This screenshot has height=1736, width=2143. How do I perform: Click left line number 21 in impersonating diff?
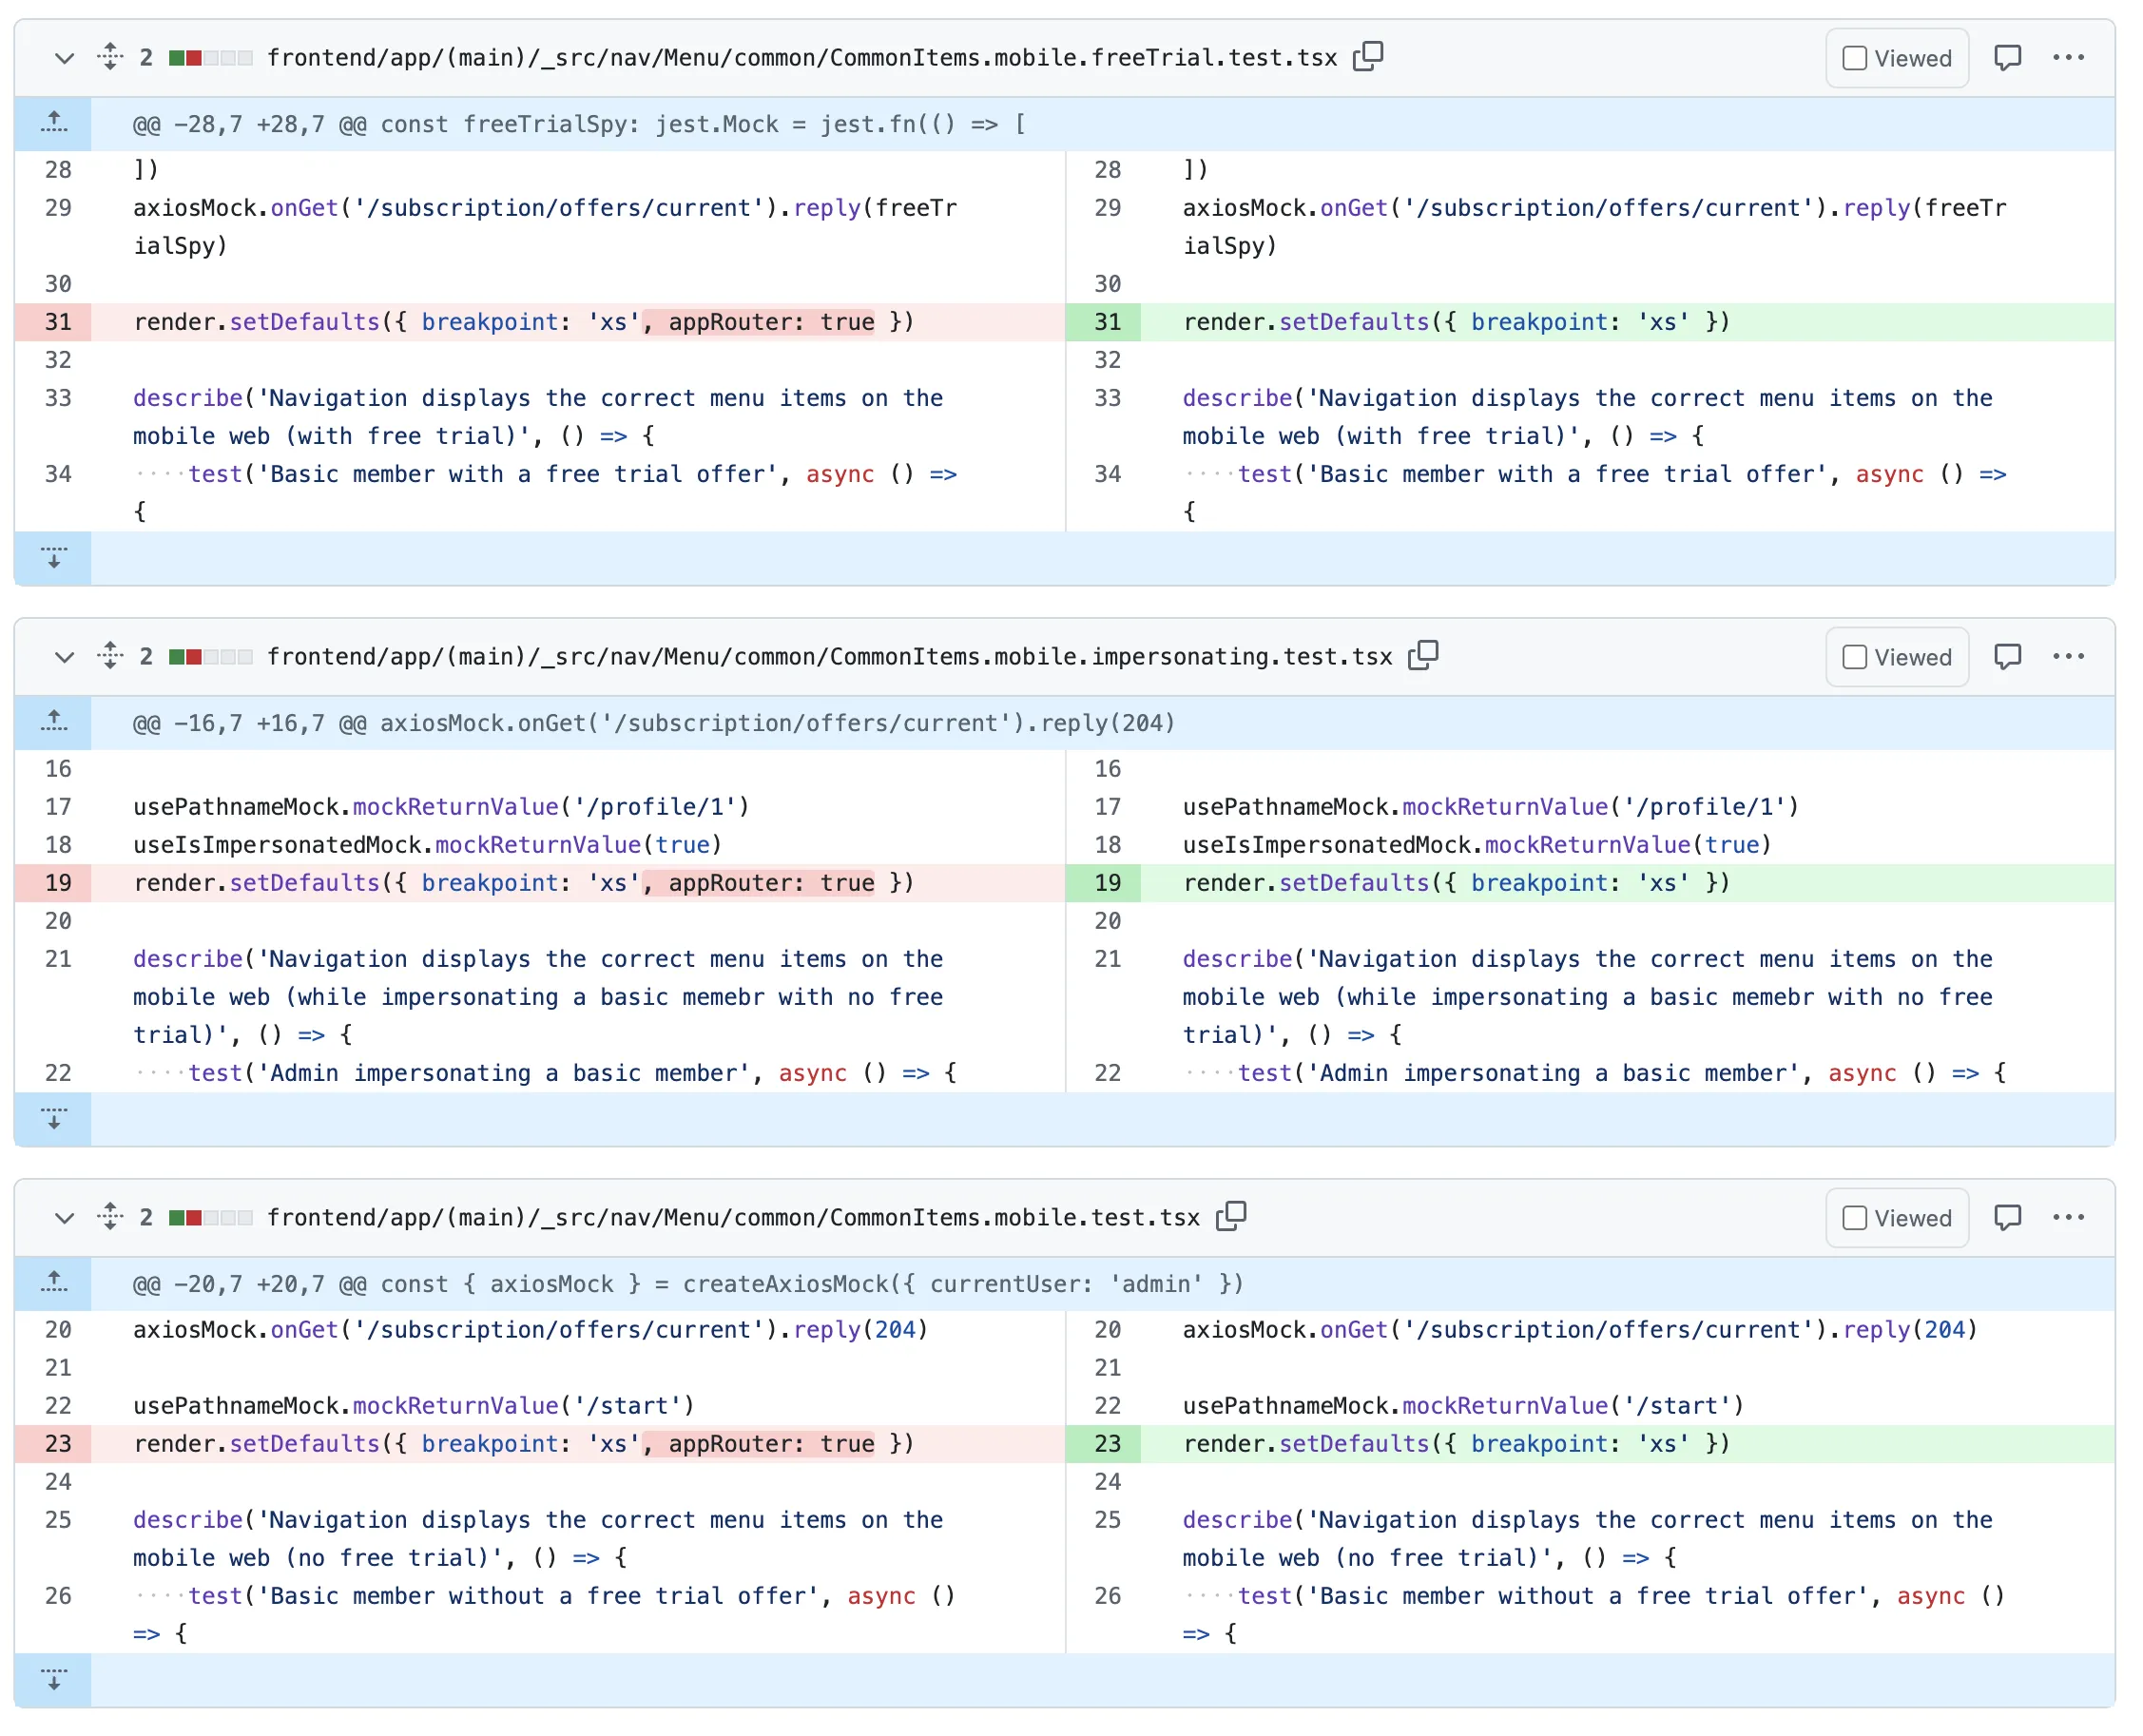(x=59, y=961)
